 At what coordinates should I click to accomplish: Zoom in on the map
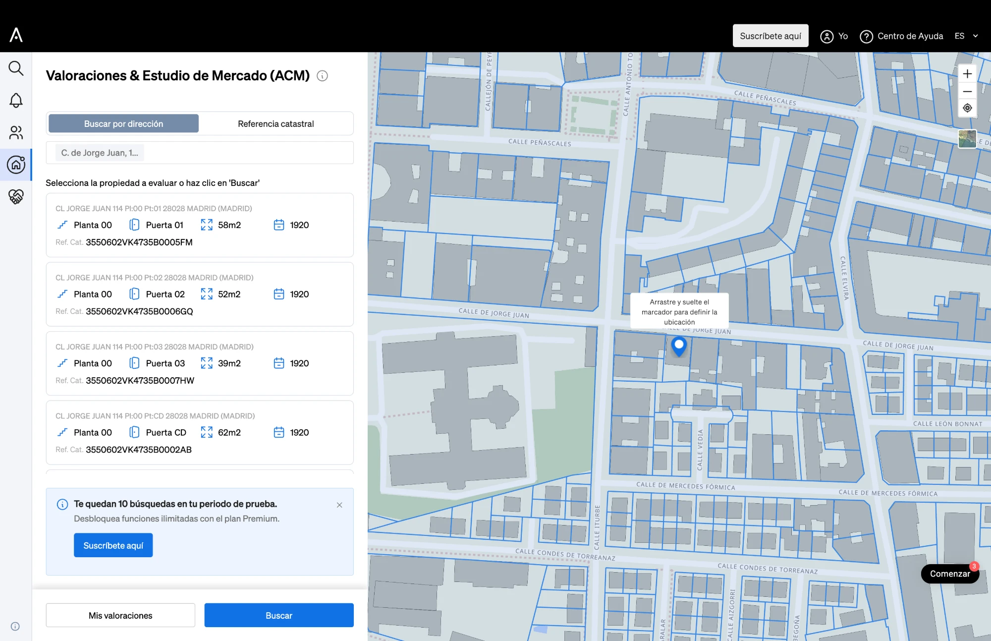(967, 74)
